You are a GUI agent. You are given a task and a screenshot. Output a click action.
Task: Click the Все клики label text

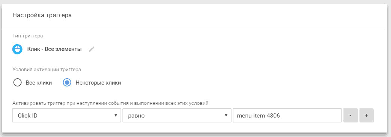point(39,83)
